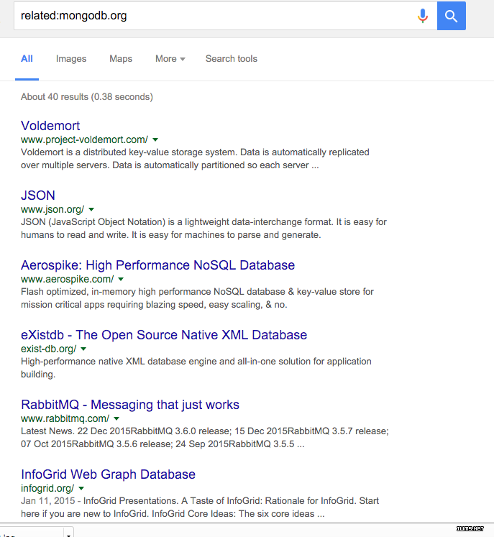Open Search tools options
Screen dimensions: 494x537
232,58
